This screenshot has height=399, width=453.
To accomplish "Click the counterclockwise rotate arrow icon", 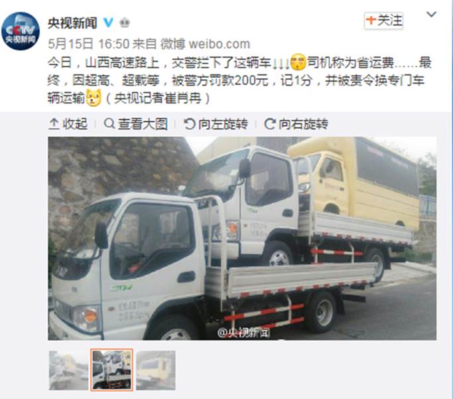I will [190, 124].
